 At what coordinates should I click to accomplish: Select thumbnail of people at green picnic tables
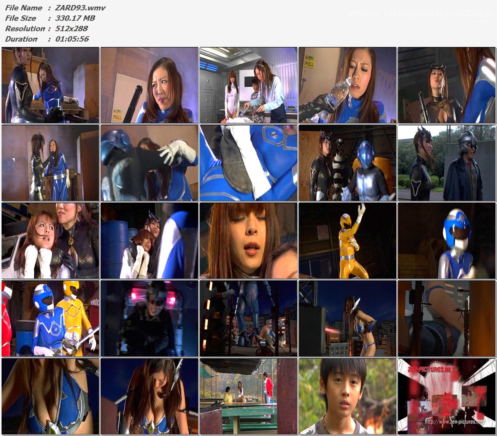tap(248, 396)
